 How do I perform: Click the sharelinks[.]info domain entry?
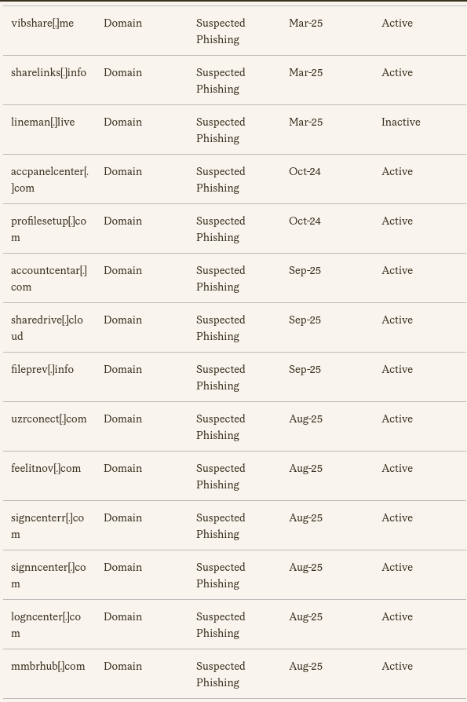point(49,72)
